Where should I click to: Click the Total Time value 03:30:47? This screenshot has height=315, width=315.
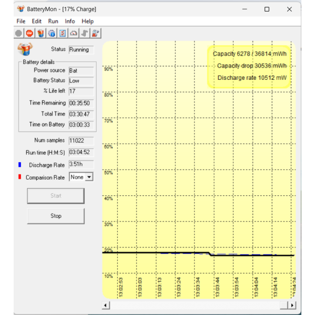[81, 114]
